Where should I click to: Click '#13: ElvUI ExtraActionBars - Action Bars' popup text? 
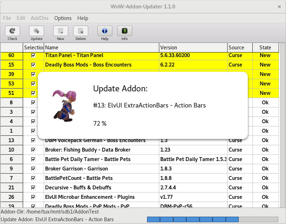coord(149,105)
